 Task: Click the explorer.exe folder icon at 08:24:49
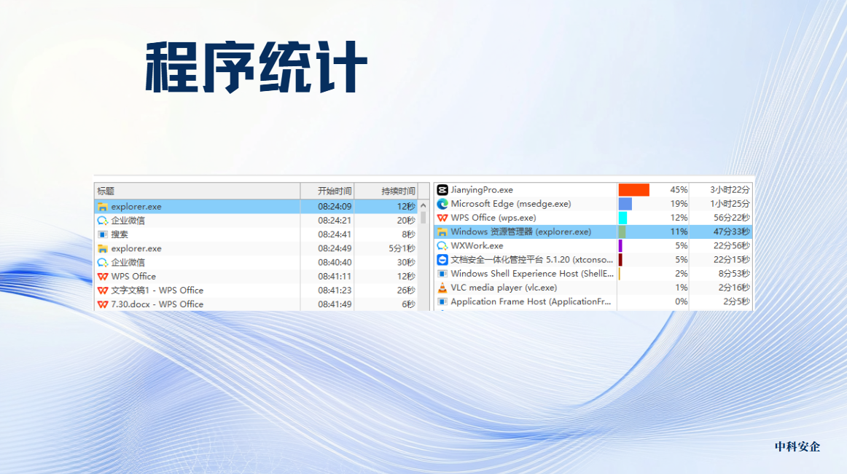(x=103, y=249)
